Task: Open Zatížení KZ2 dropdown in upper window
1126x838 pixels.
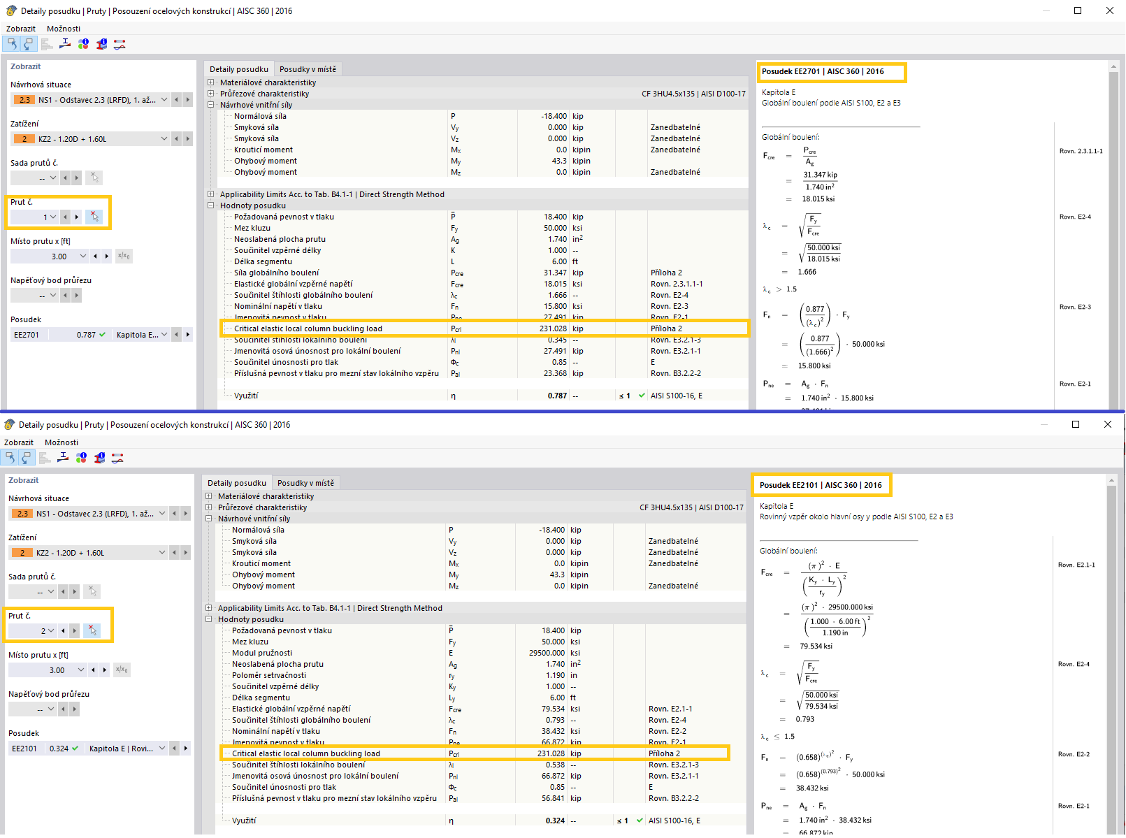Action: pos(164,139)
